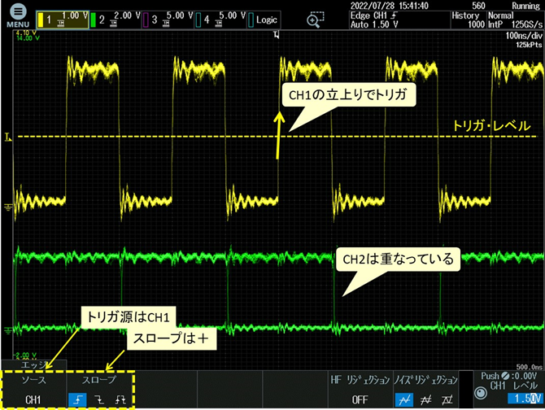Click the 500.0ns position readout
The image size is (545, 410).
pyautogui.click(x=529, y=367)
